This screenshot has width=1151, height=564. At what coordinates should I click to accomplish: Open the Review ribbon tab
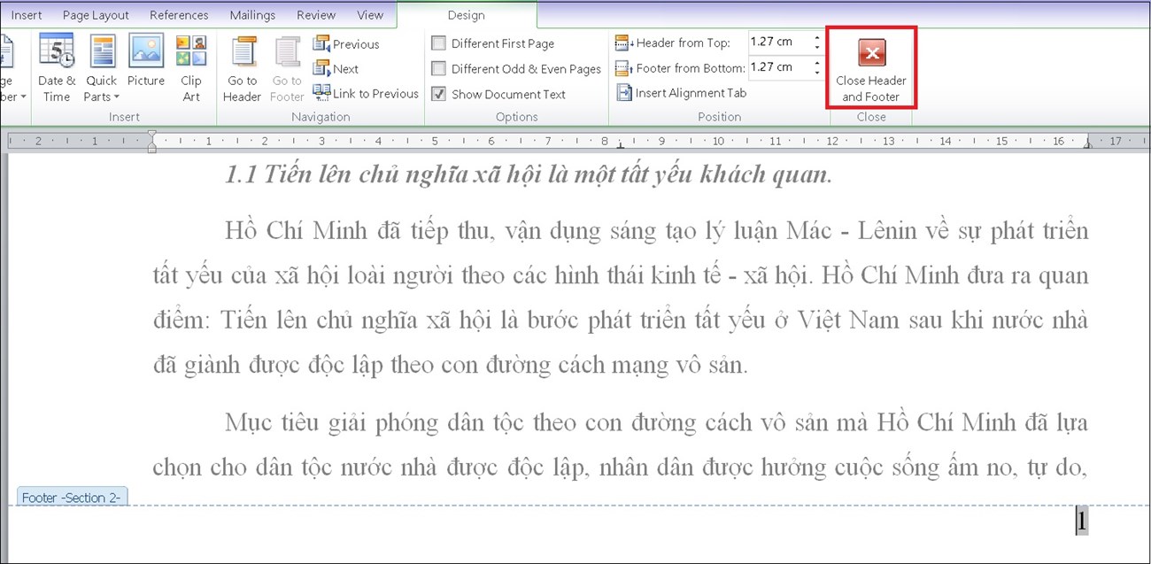pos(315,14)
